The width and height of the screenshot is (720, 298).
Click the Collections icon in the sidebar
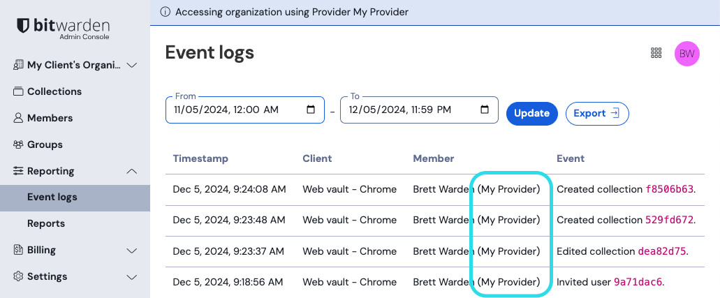point(18,91)
